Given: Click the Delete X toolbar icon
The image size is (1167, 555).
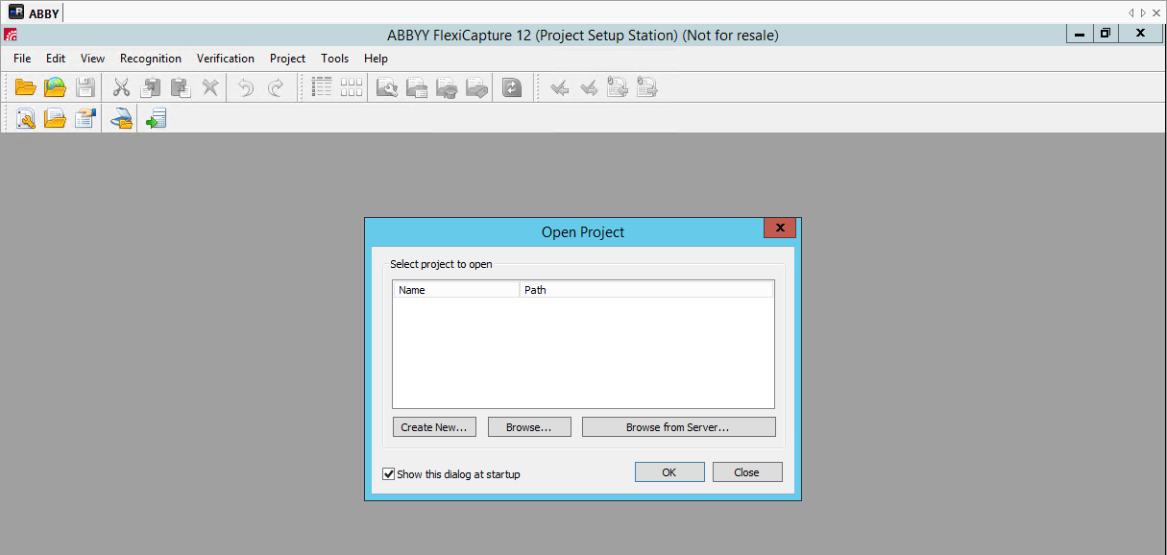Looking at the screenshot, I should tap(210, 88).
